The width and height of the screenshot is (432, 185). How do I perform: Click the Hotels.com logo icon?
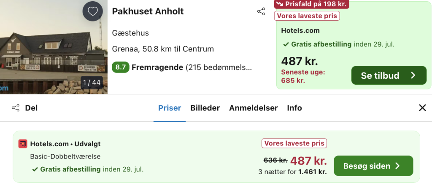[x=23, y=144]
